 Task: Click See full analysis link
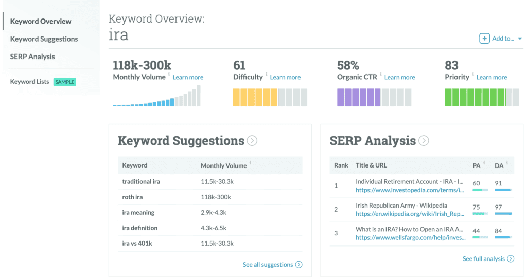484,259
